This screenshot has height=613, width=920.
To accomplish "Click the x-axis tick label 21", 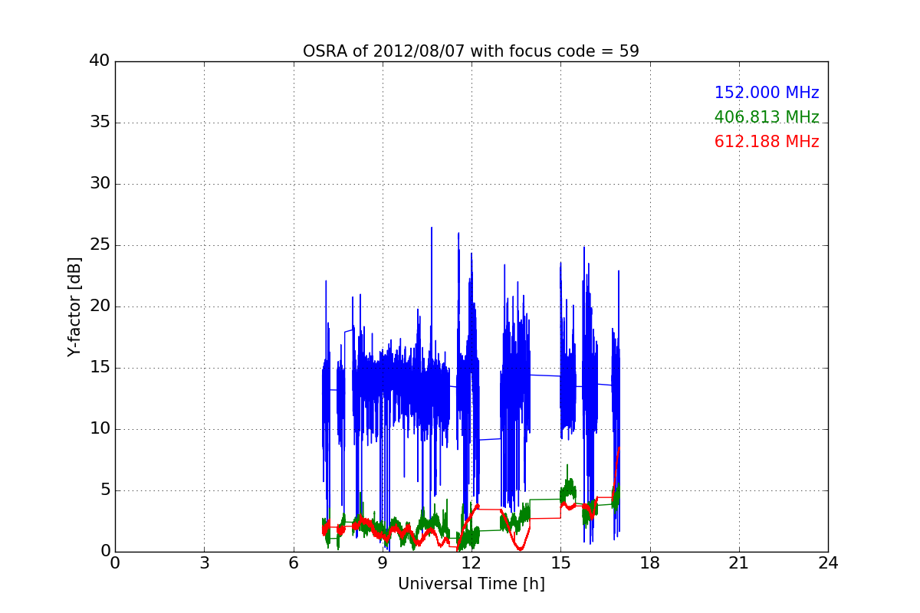I will [739, 563].
